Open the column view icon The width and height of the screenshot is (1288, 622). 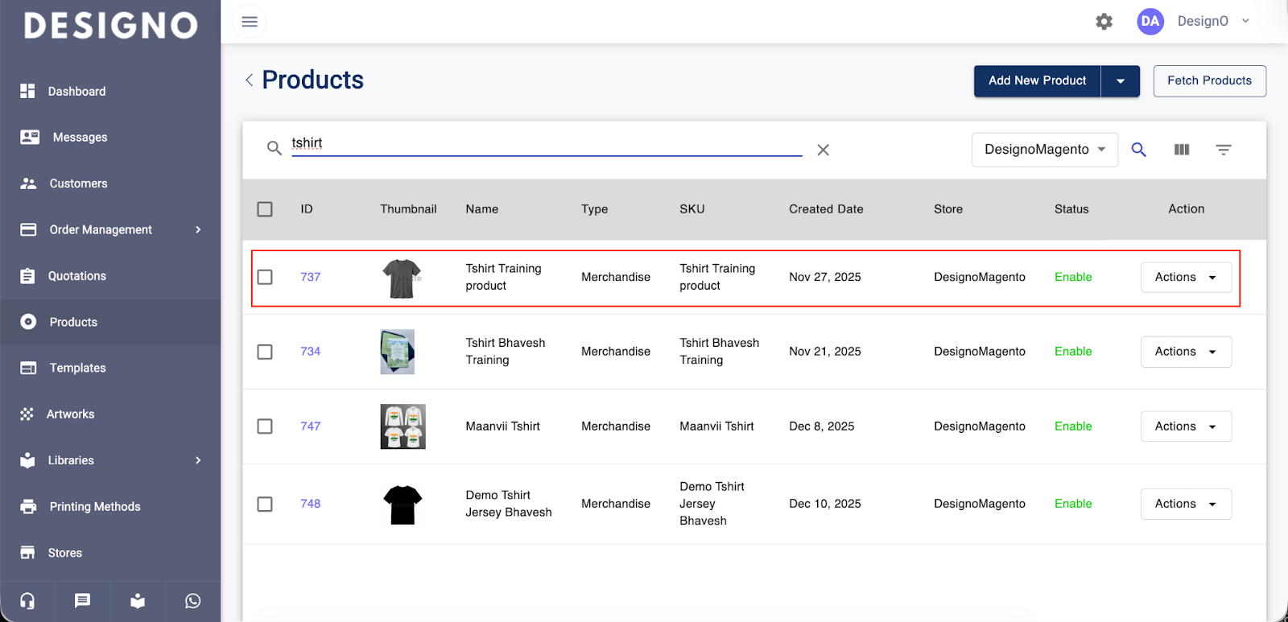pyautogui.click(x=1181, y=150)
